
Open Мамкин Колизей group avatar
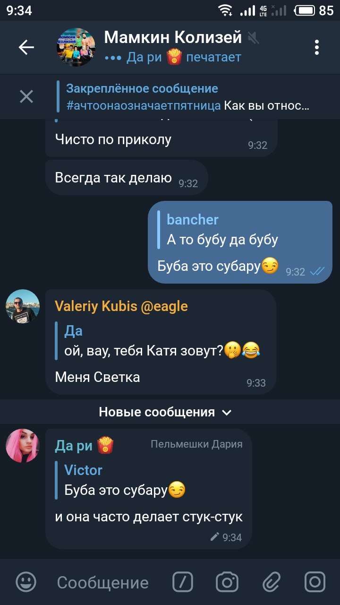click(76, 47)
